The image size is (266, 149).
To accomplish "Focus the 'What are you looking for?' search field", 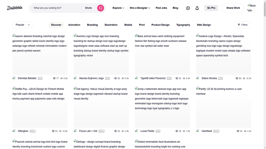I will pyautogui.click(x=58, y=8).
